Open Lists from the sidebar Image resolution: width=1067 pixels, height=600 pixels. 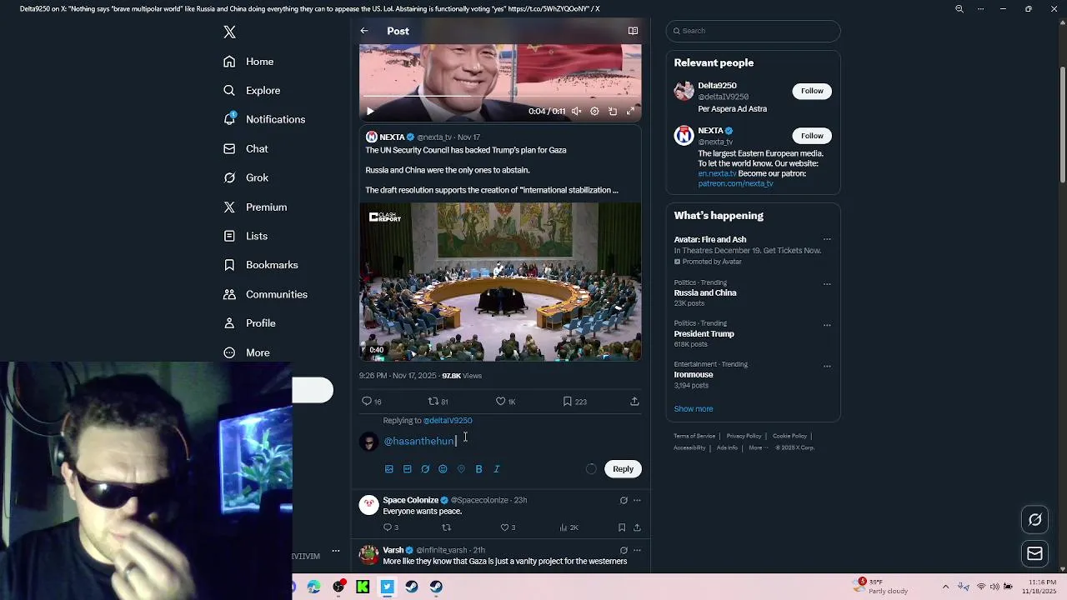[245, 236]
